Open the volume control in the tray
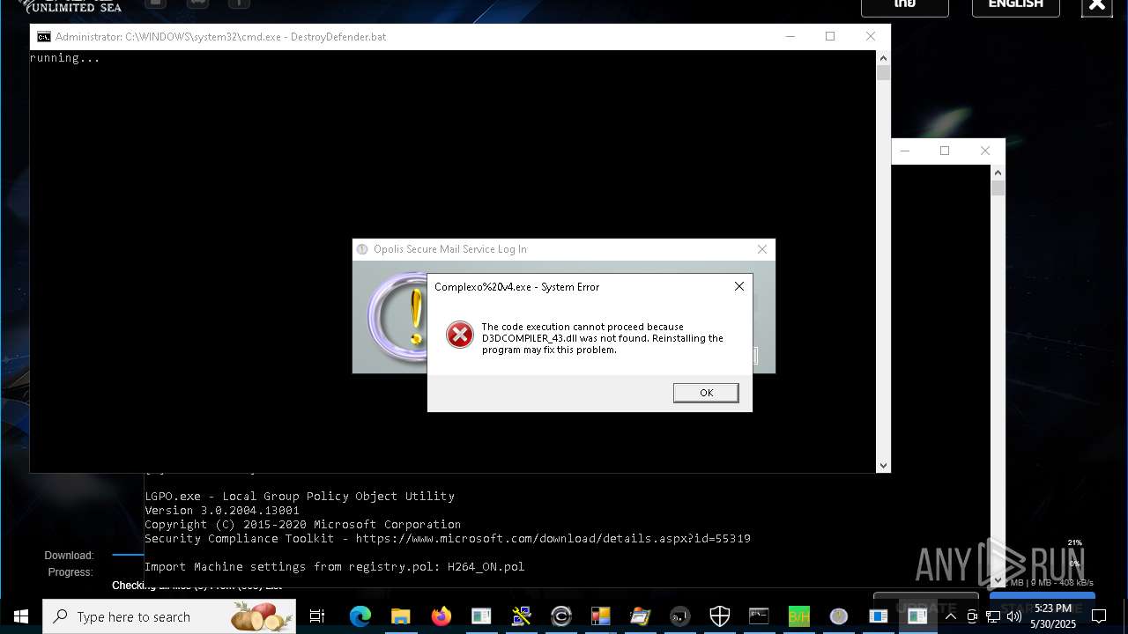The image size is (1128, 634). pos(1014,616)
